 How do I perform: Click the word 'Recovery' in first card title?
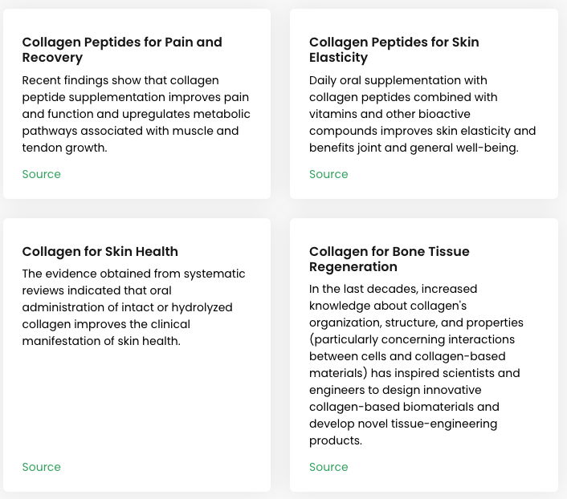coord(52,58)
